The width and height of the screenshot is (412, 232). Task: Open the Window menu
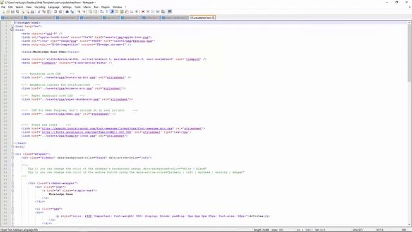click(x=117, y=7)
